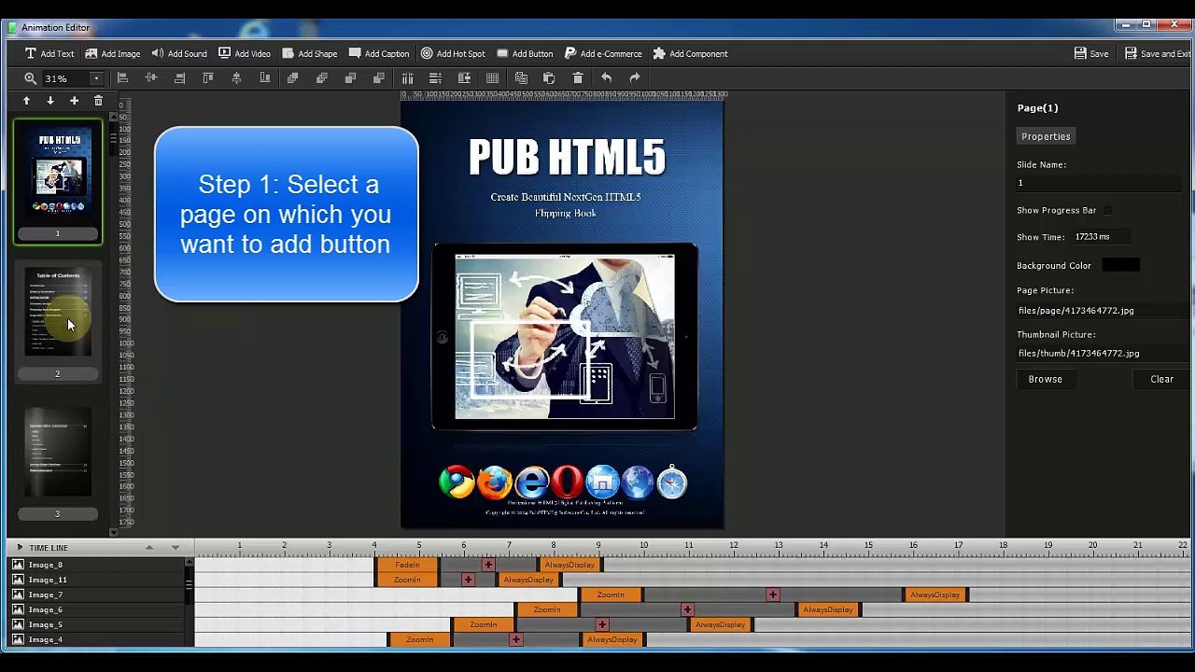The height and width of the screenshot is (672, 1195).
Task: Select the Image_8 timeline row
Action: point(96,565)
